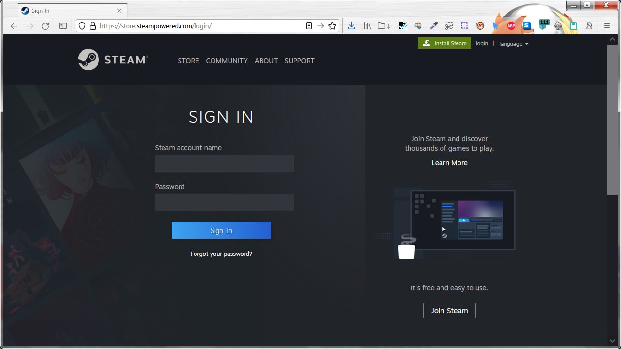Click the login link in the header
Screen dimensions: 621x349
click(482, 43)
